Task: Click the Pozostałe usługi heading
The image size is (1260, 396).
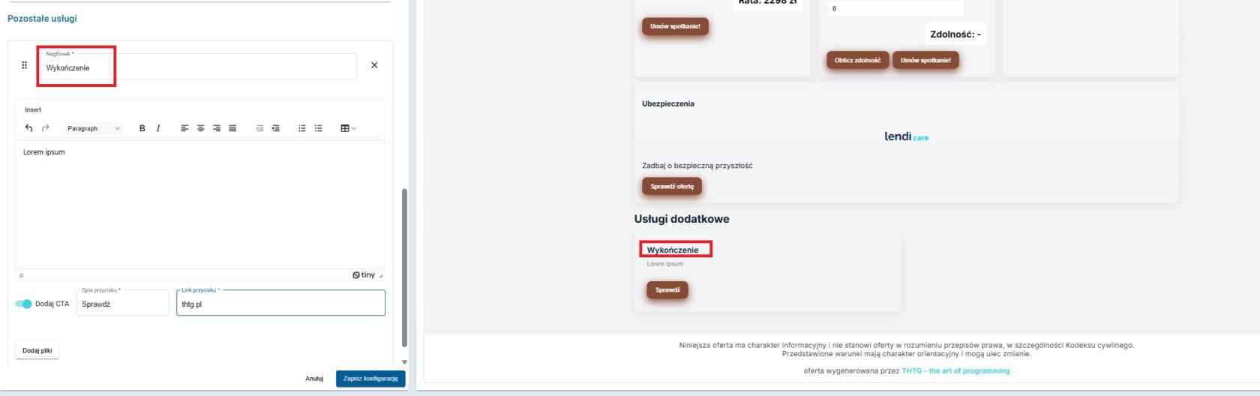Action: click(x=42, y=18)
